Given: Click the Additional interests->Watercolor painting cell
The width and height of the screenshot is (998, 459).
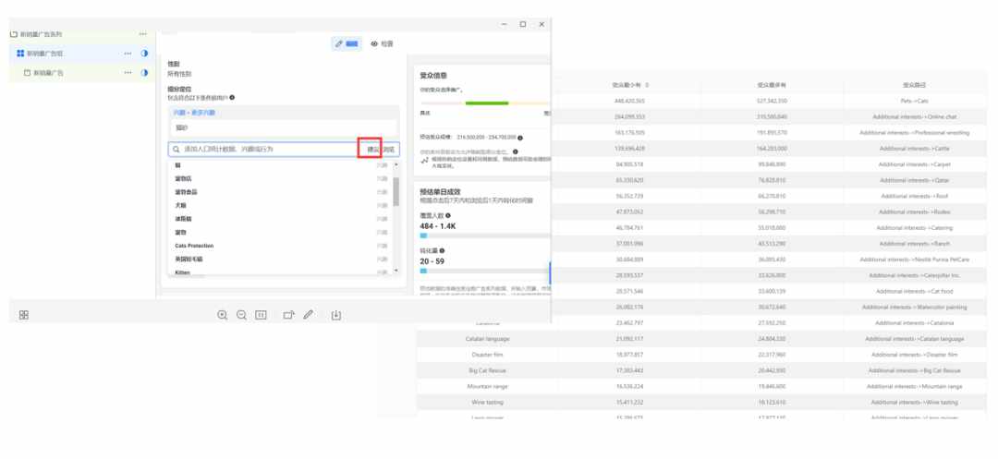Looking at the screenshot, I should click(914, 307).
